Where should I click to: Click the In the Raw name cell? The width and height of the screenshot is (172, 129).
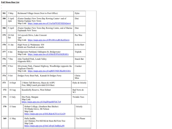pyautogui.click(x=80, y=46)
